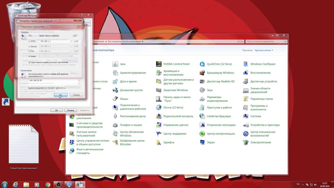Open Центр управления сетями и общим доступом
Viewport: 334px width, 188px height.
89,142
